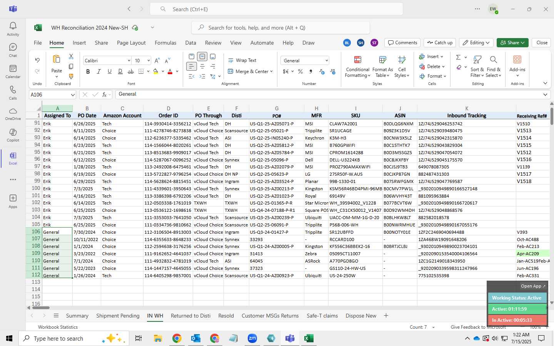Click the Undo icon in ribbon
This screenshot has width=554, height=346.
[37, 60]
